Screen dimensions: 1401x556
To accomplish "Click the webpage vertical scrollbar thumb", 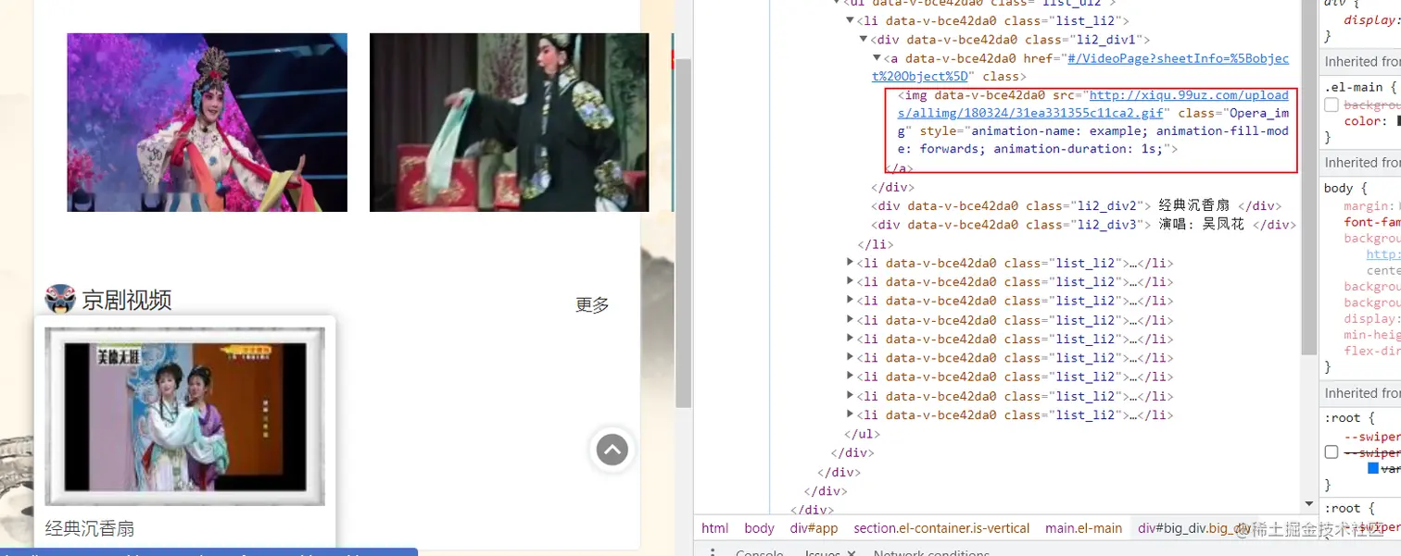I will [684, 231].
